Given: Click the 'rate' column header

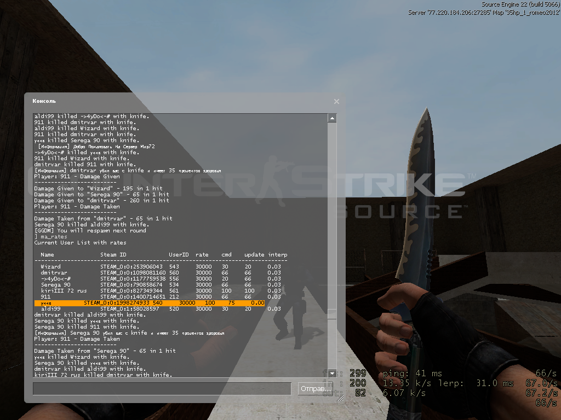Looking at the screenshot, I should pos(202,255).
